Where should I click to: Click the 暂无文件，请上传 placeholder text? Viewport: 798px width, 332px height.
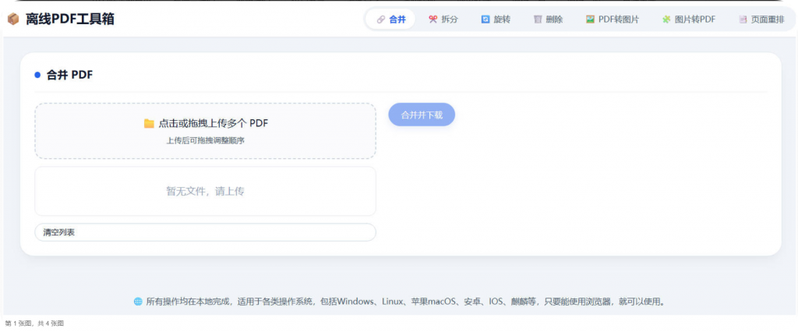click(205, 192)
